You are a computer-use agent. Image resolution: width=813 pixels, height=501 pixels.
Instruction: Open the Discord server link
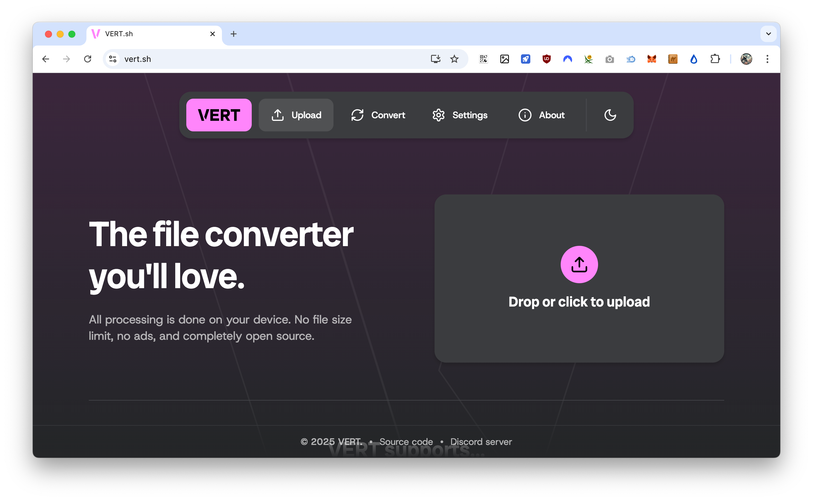(481, 442)
